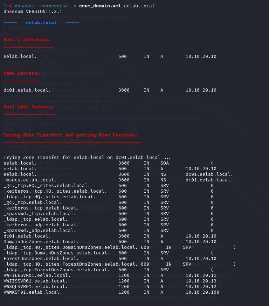Click _ldap._tcp.HQ._sites.eelab.local. record
269x306 pixels.
(x=49, y=197)
